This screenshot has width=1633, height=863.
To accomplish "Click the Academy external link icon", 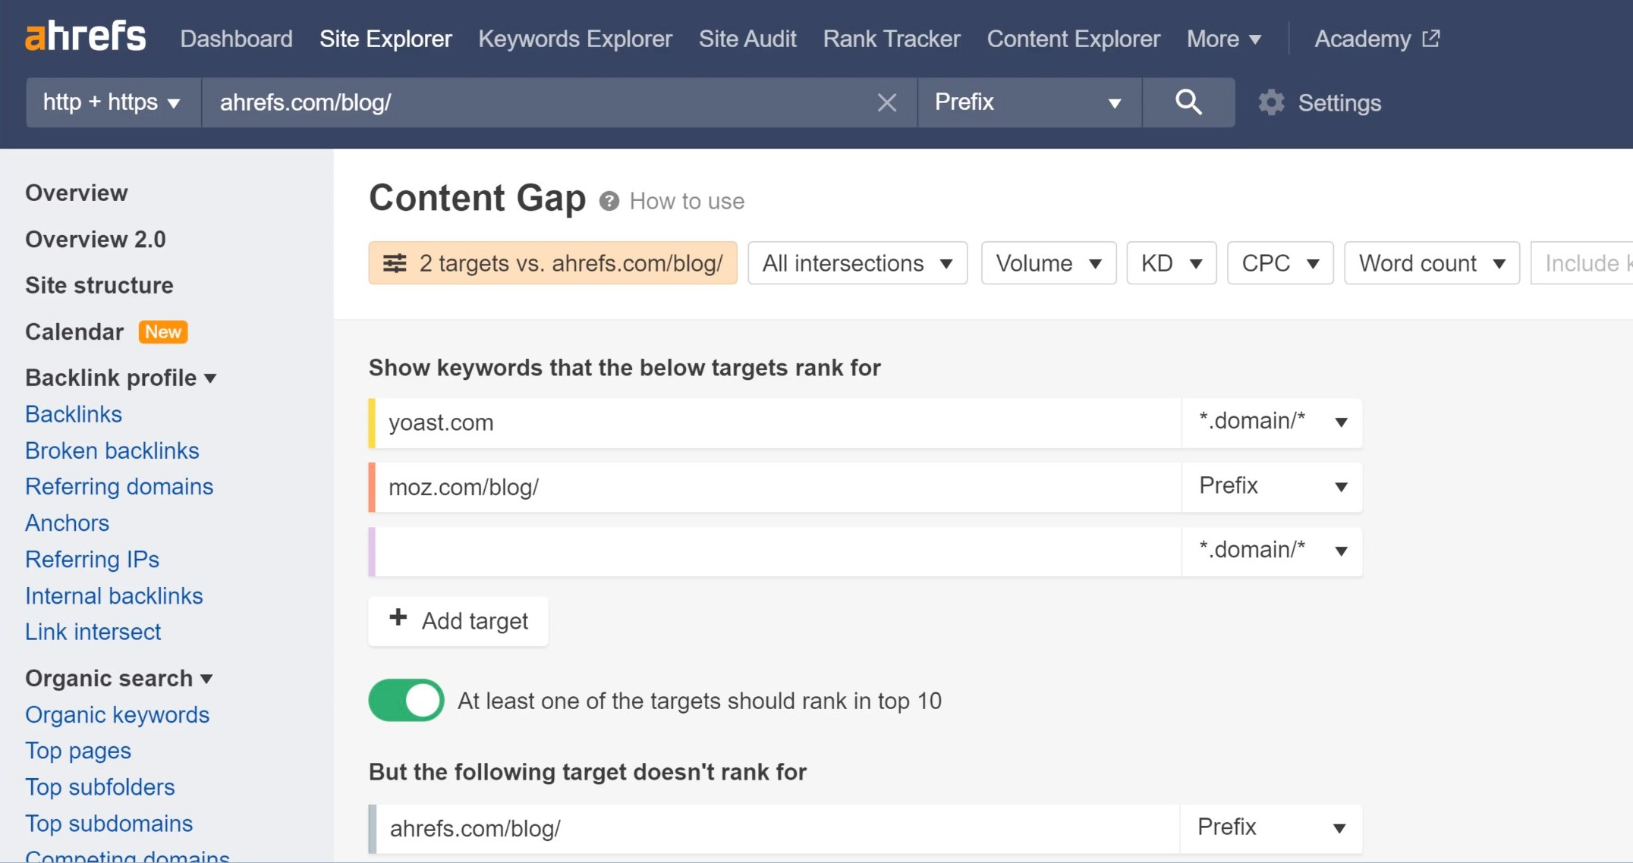I will [1431, 38].
